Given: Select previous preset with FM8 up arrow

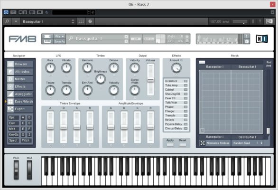Looking at the screenshot, I should (126, 37).
